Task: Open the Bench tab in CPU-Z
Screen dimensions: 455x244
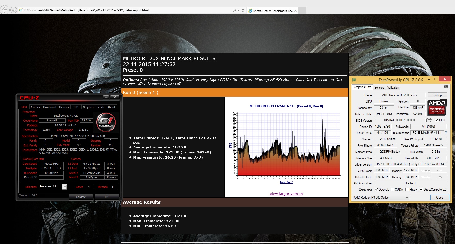Action: click(x=100, y=107)
